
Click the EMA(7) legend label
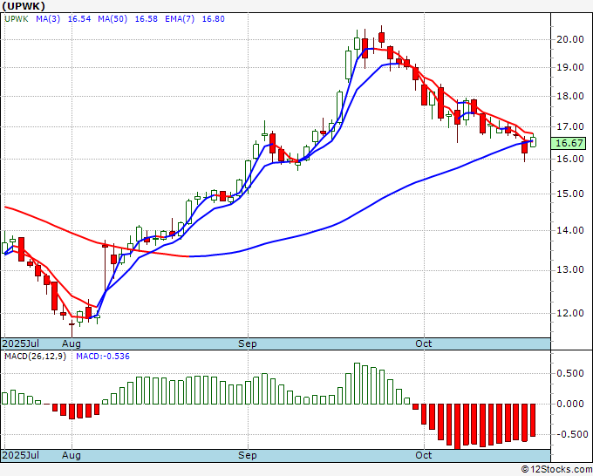click(x=180, y=19)
